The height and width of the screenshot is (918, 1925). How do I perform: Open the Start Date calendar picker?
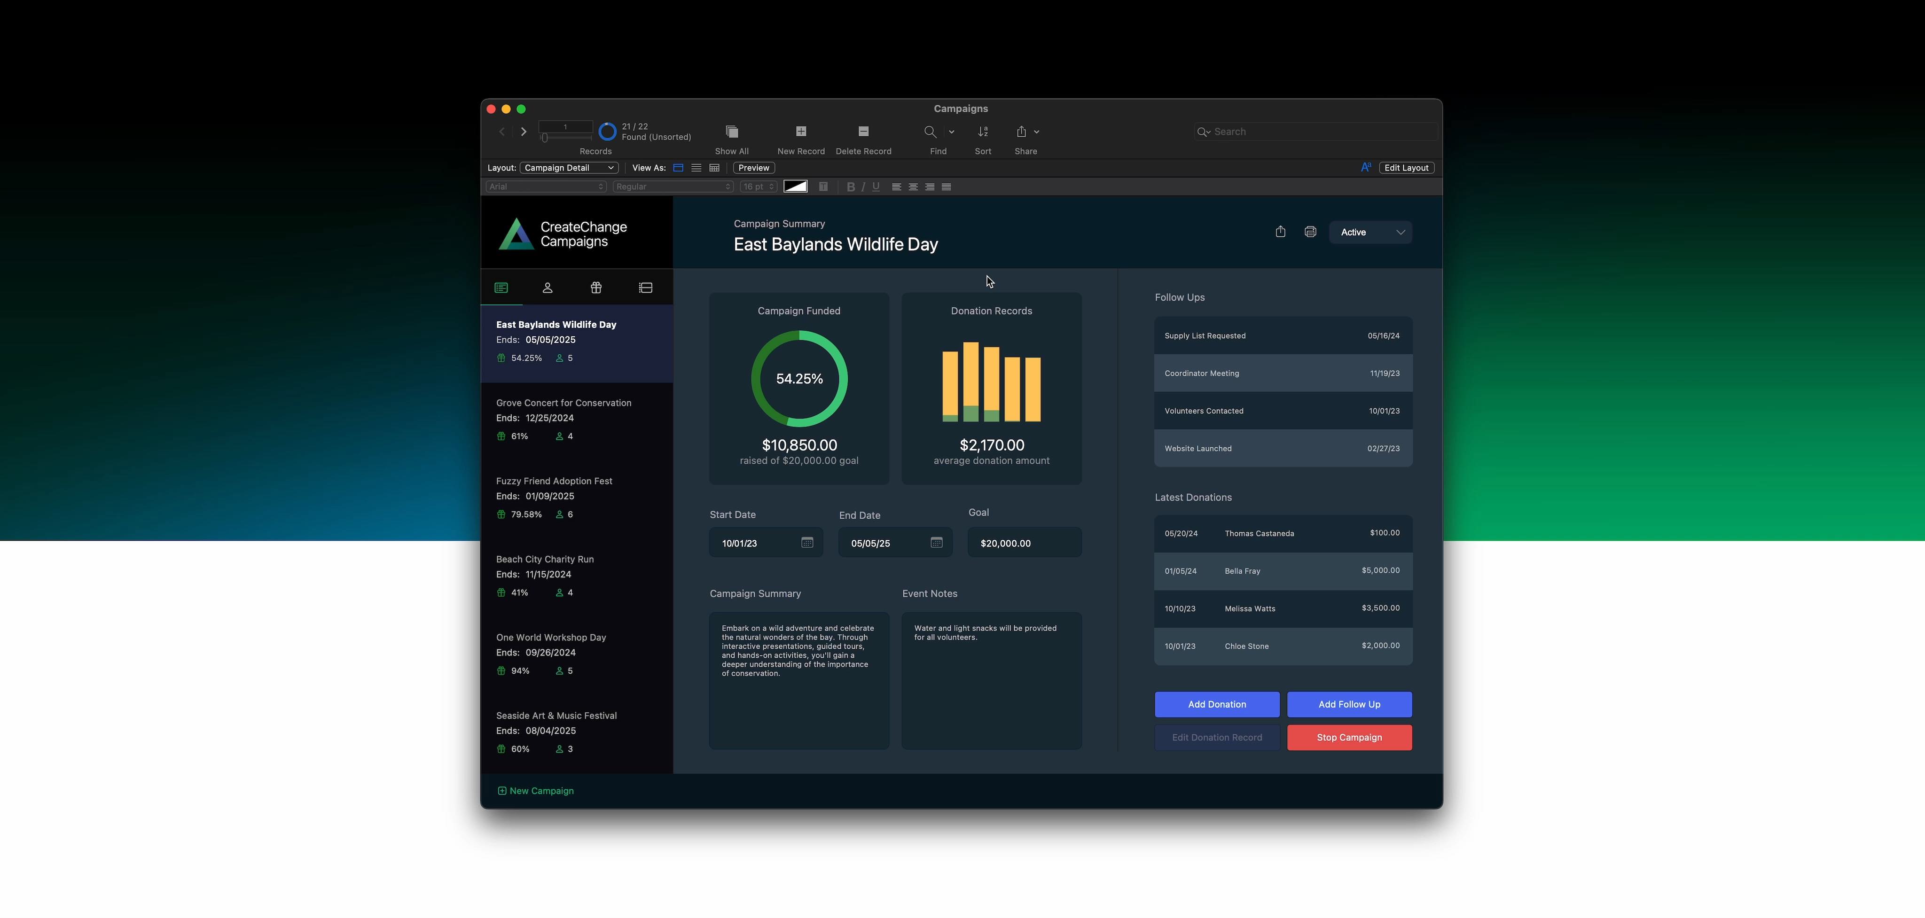coord(807,542)
